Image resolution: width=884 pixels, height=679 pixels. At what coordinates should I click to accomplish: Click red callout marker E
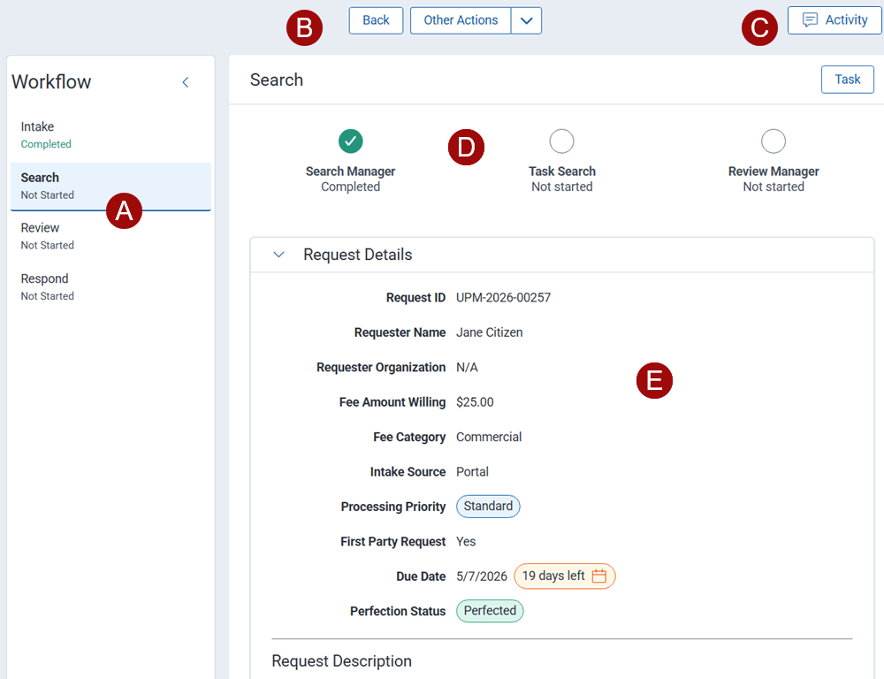[654, 381]
